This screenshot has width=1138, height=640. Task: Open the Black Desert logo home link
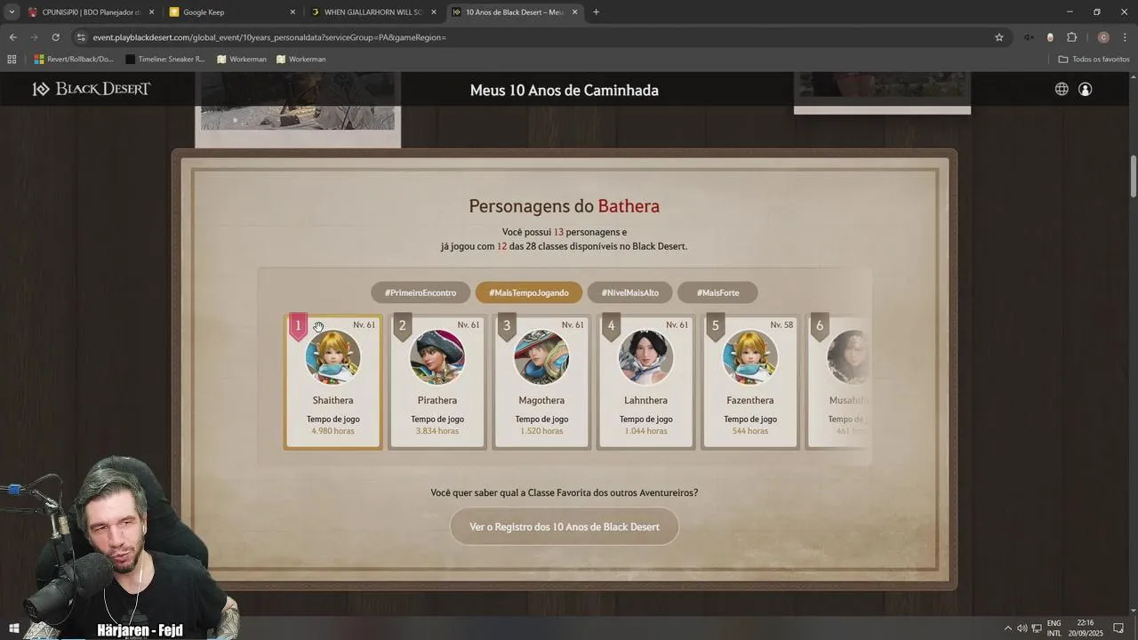92,89
